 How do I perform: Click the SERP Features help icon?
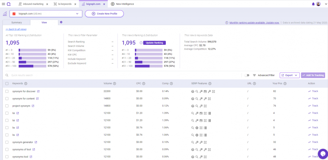tap(210, 84)
